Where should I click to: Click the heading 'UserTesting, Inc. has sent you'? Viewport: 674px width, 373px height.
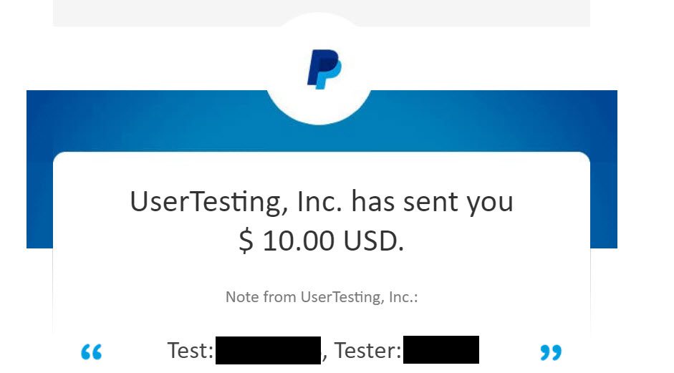tap(322, 201)
